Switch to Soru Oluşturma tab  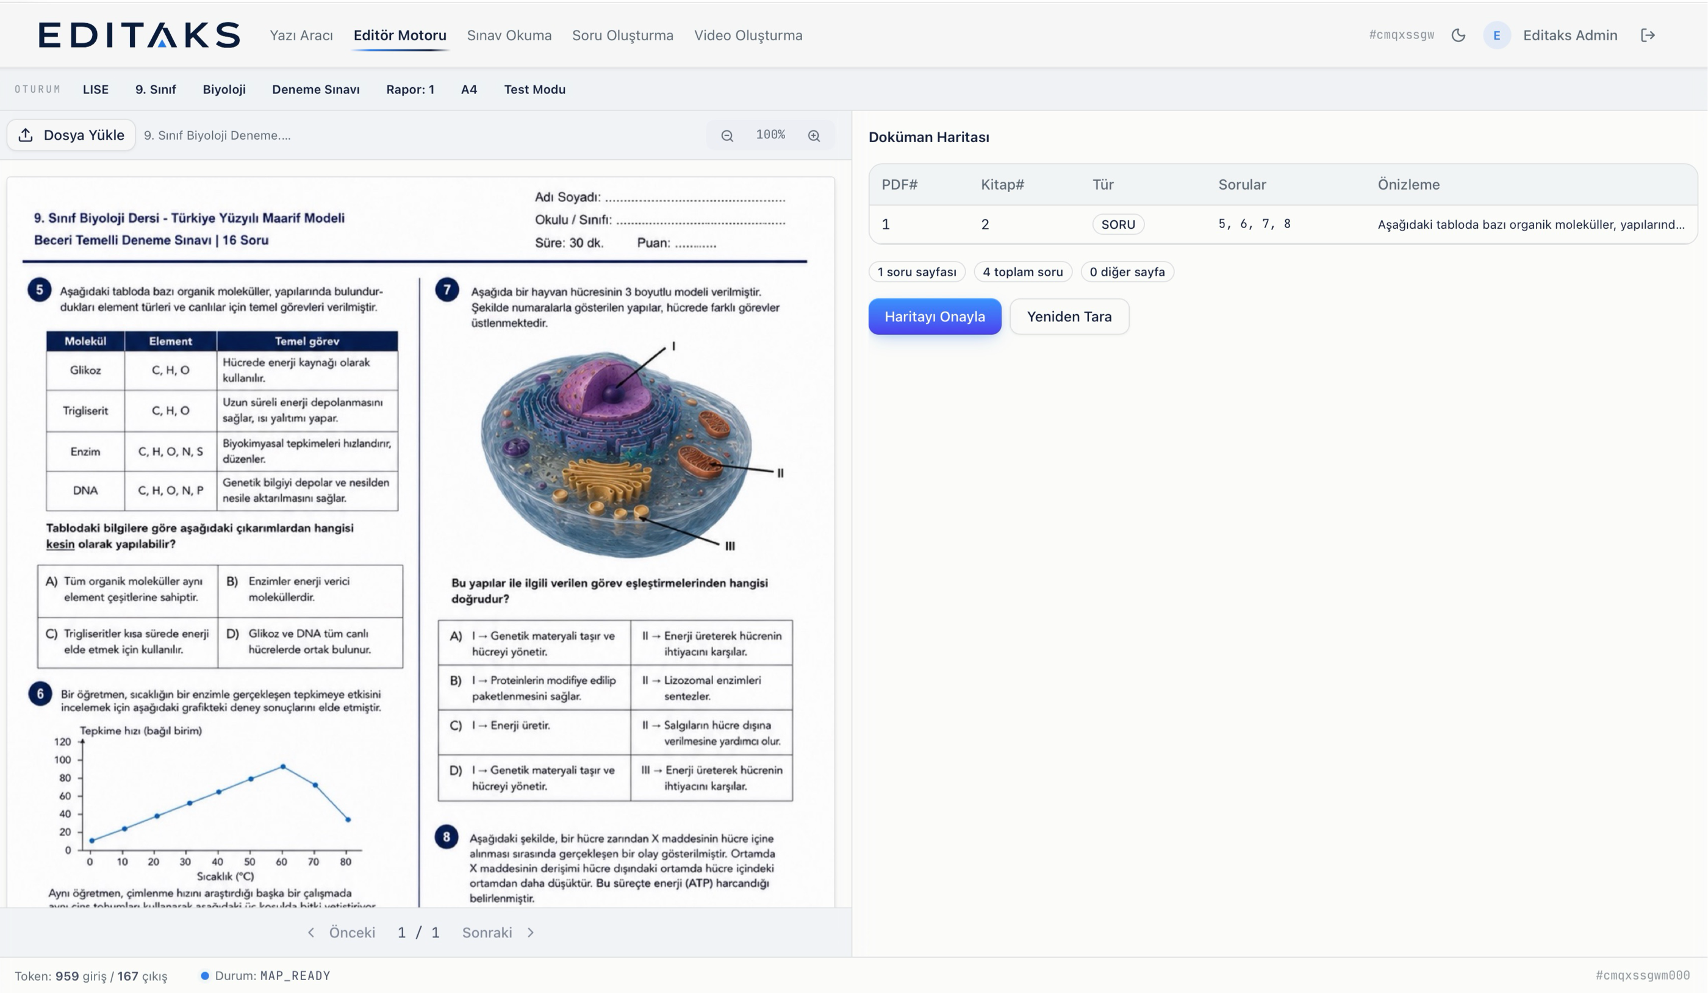622,35
